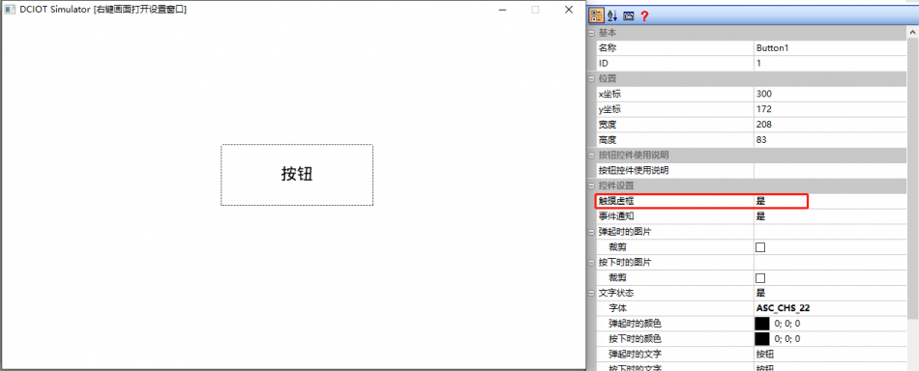
Task: Select the ID value 1
Action: (831, 63)
